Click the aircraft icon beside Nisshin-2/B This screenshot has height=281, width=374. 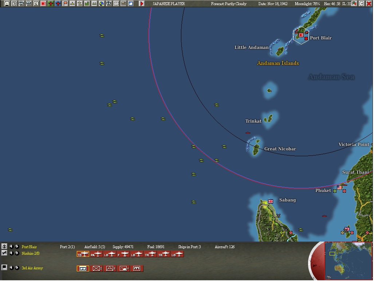(x=4, y=253)
